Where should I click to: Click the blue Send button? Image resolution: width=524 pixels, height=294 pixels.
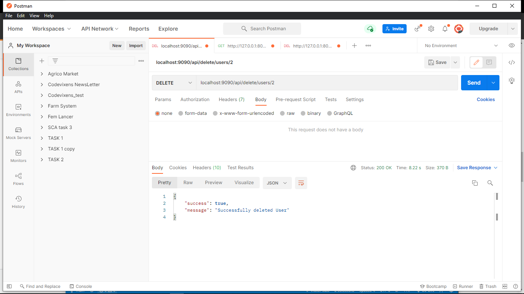click(x=474, y=83)
